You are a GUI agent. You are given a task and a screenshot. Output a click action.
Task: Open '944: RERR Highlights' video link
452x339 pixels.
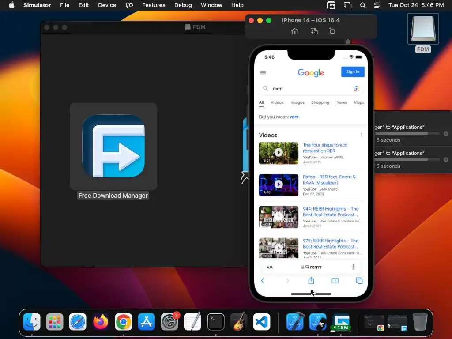[x=331, y=211]
